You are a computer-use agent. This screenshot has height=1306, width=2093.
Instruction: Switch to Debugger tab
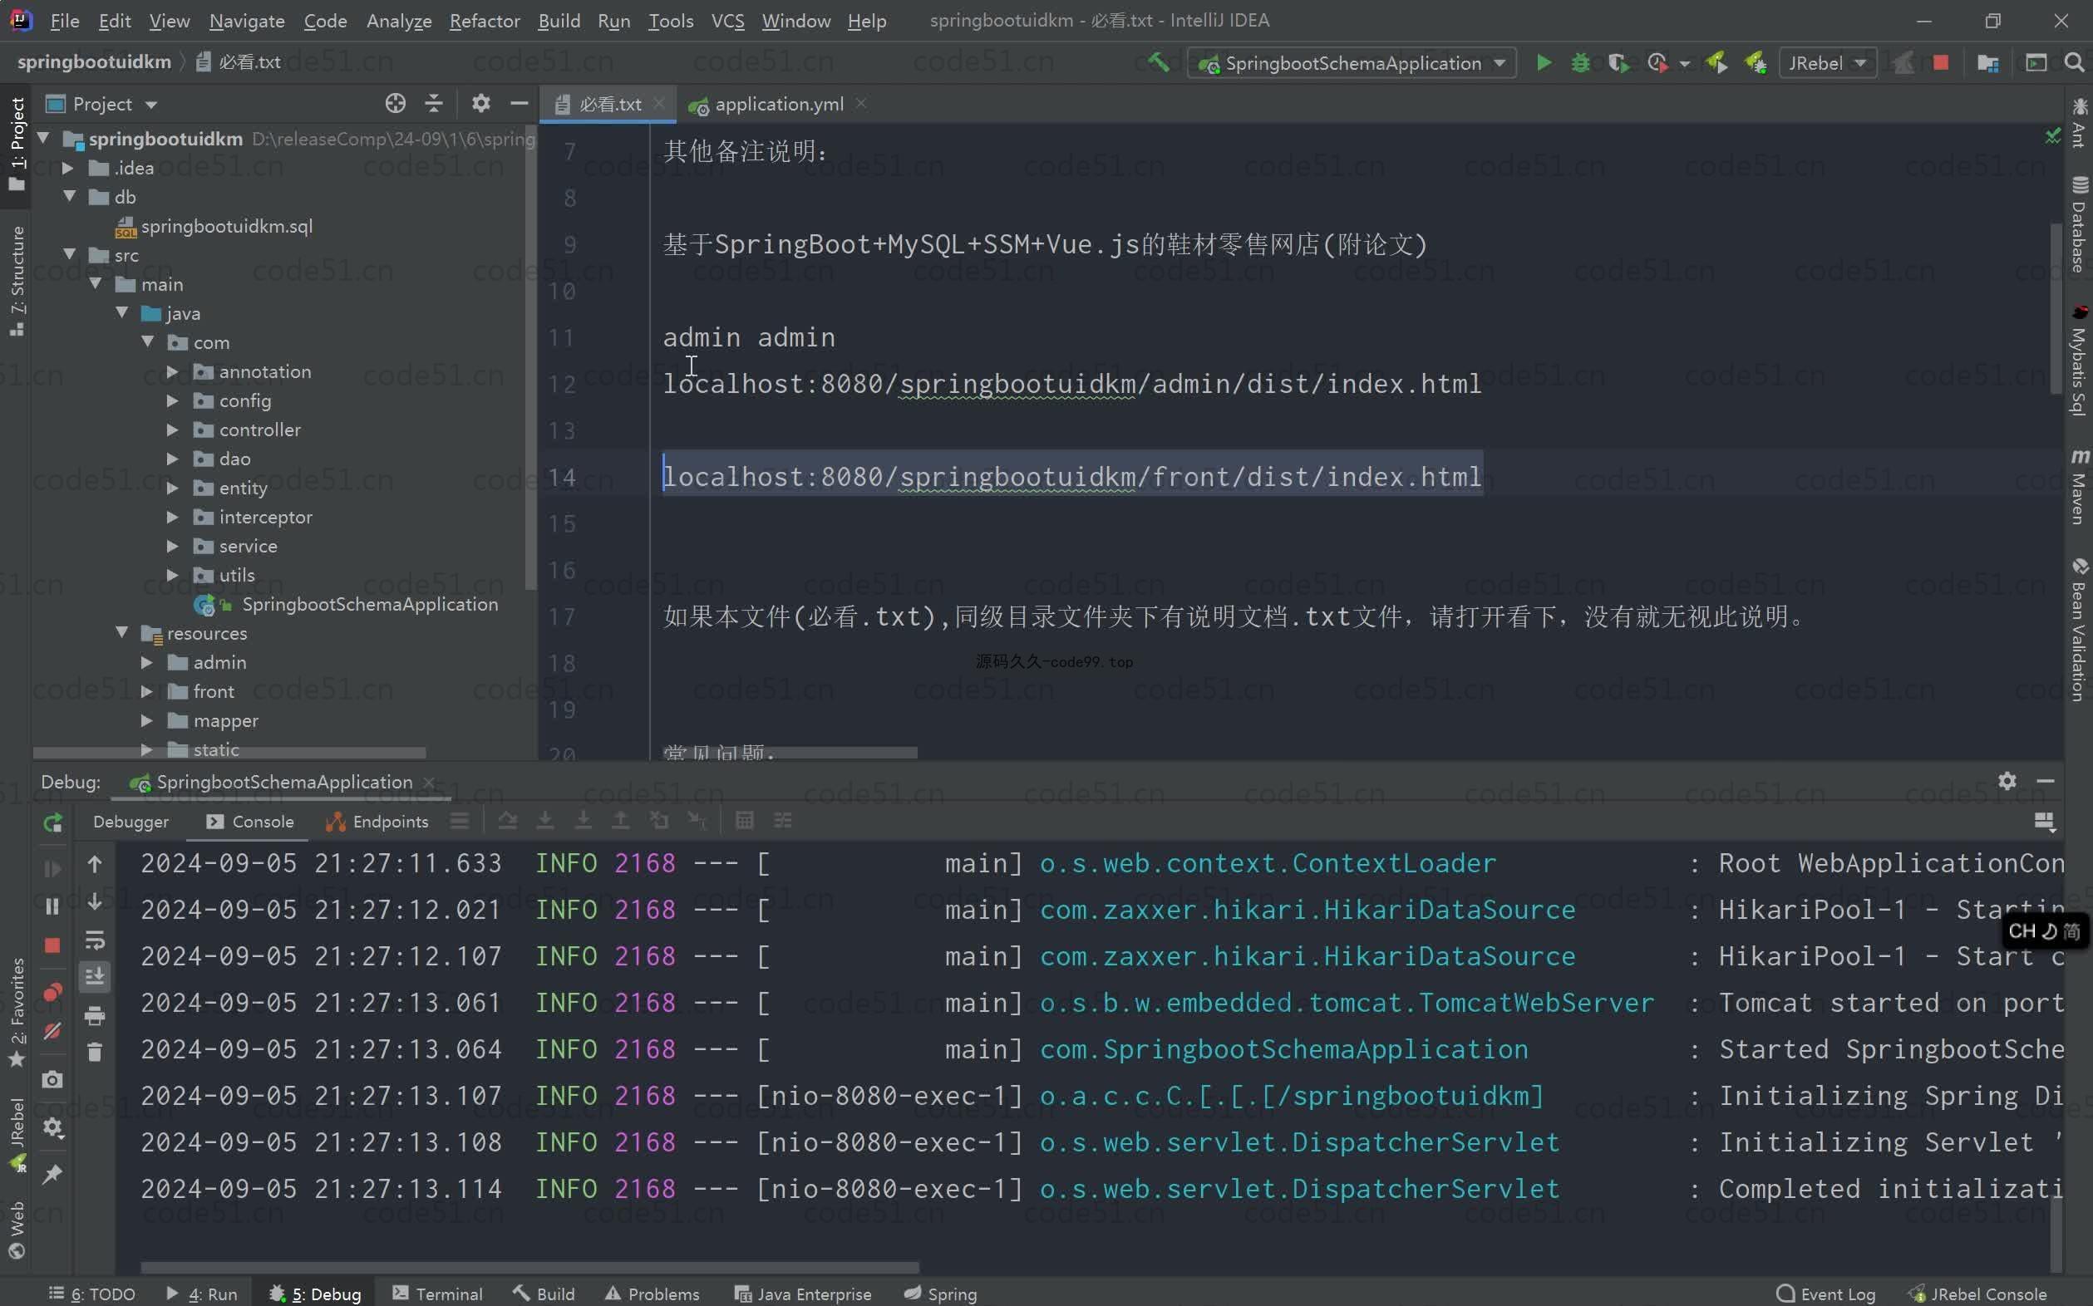coord(131,822)
